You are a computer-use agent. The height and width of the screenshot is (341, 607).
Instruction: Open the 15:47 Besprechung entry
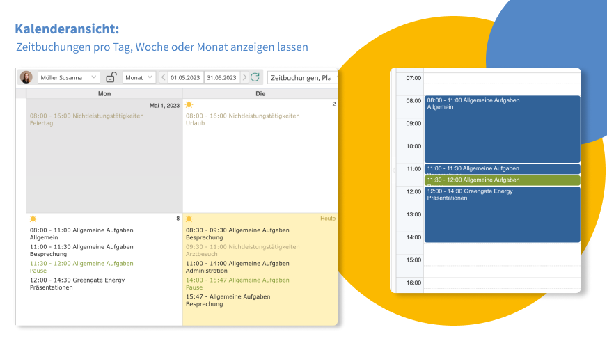228,301
